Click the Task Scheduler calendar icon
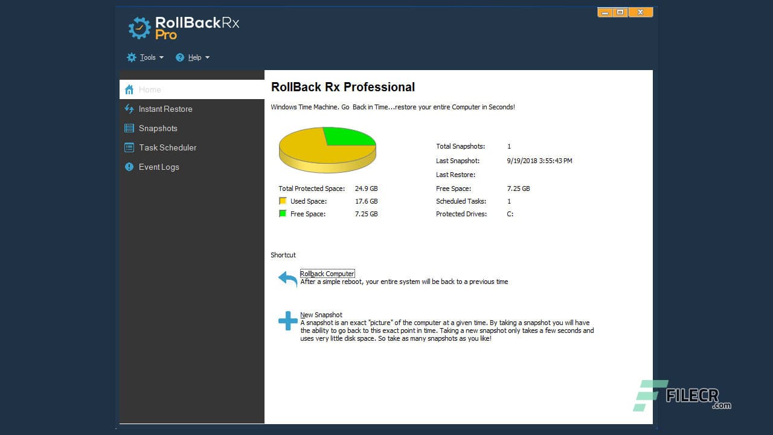The width and height of the screenshot is (773, 435). pos(129,147)
